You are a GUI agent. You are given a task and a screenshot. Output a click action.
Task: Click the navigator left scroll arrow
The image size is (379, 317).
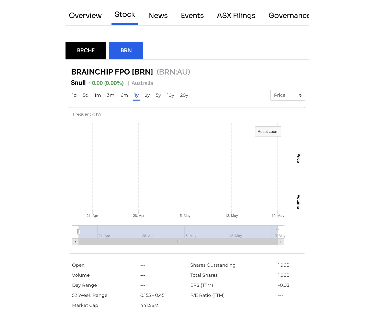pos(75,242)
